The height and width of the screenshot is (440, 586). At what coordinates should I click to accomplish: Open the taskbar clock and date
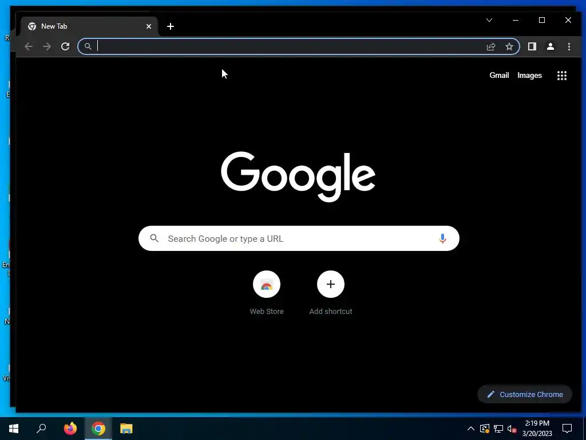(537, 429)
